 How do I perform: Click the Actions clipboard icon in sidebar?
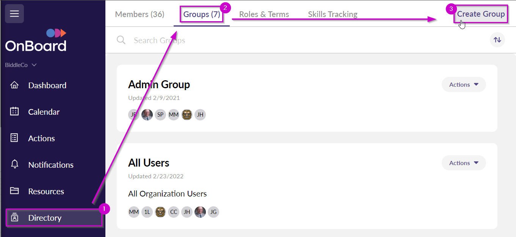pyautogui.click(x=14, y=138)
